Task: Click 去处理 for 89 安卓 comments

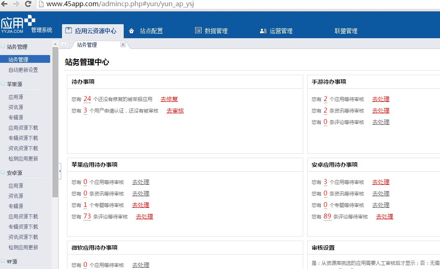Action: [385, 216]
